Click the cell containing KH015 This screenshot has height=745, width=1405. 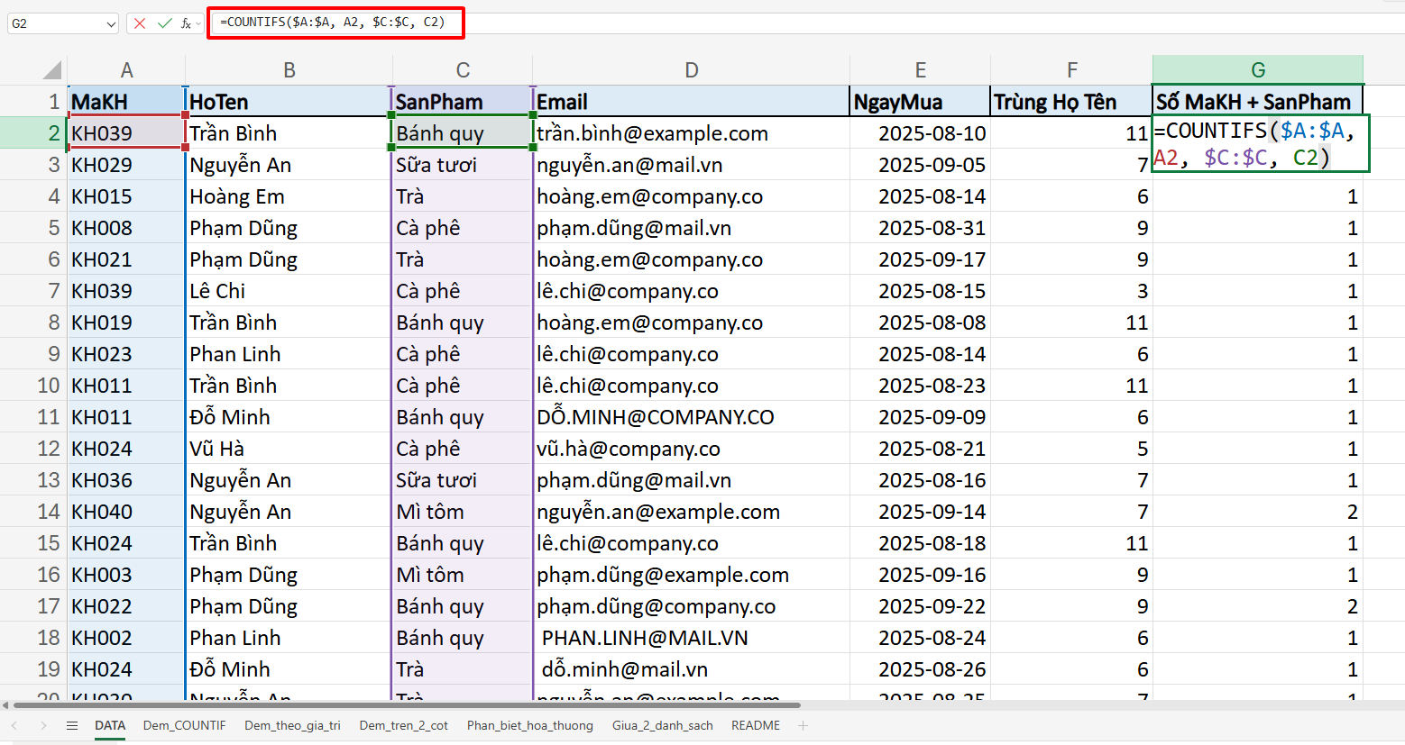coord(126,196)
